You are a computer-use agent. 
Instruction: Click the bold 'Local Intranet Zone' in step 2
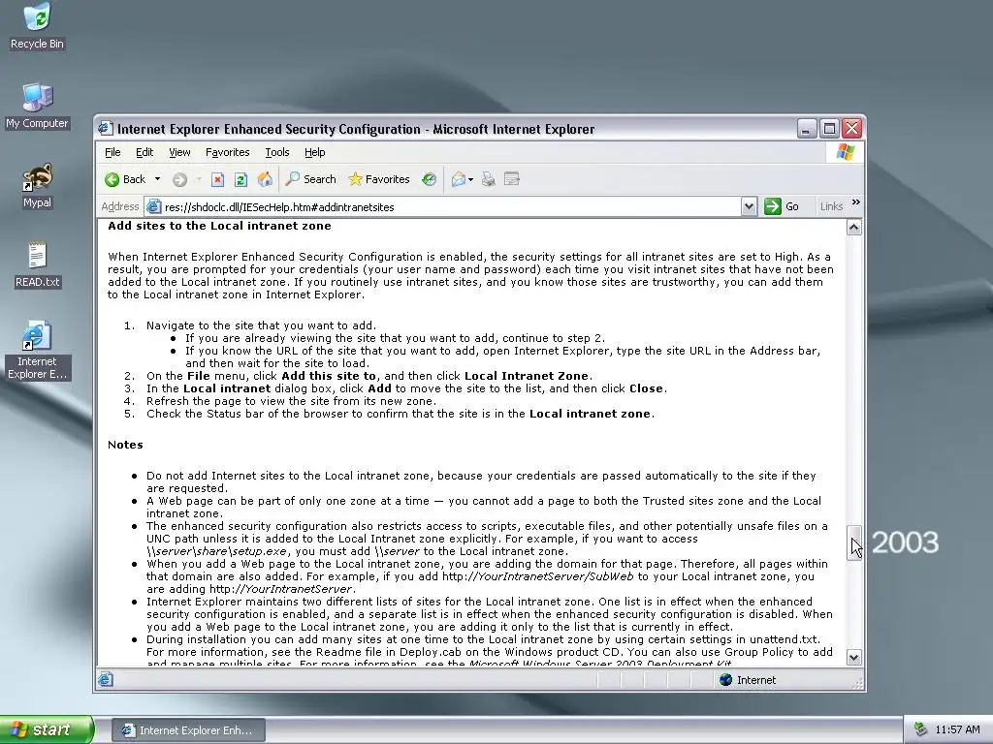527,376
